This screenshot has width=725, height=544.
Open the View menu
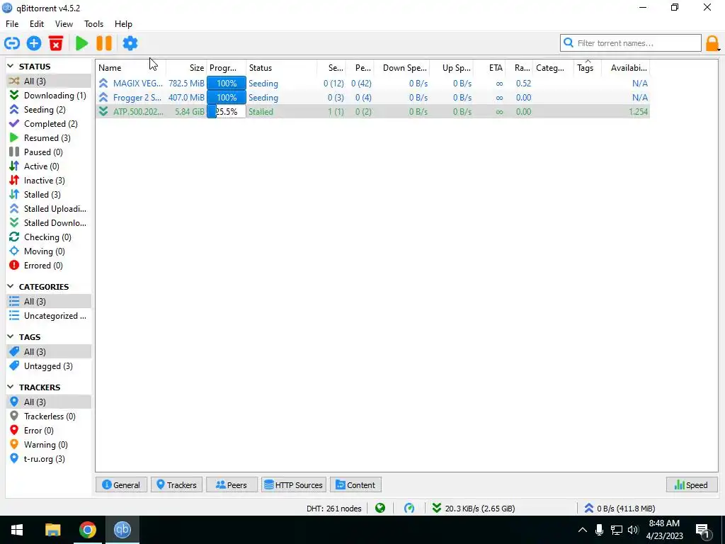point(64,24)
